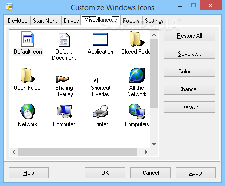
Task: Click the 'Shortcut Overlay' label text
Action: 100,91
